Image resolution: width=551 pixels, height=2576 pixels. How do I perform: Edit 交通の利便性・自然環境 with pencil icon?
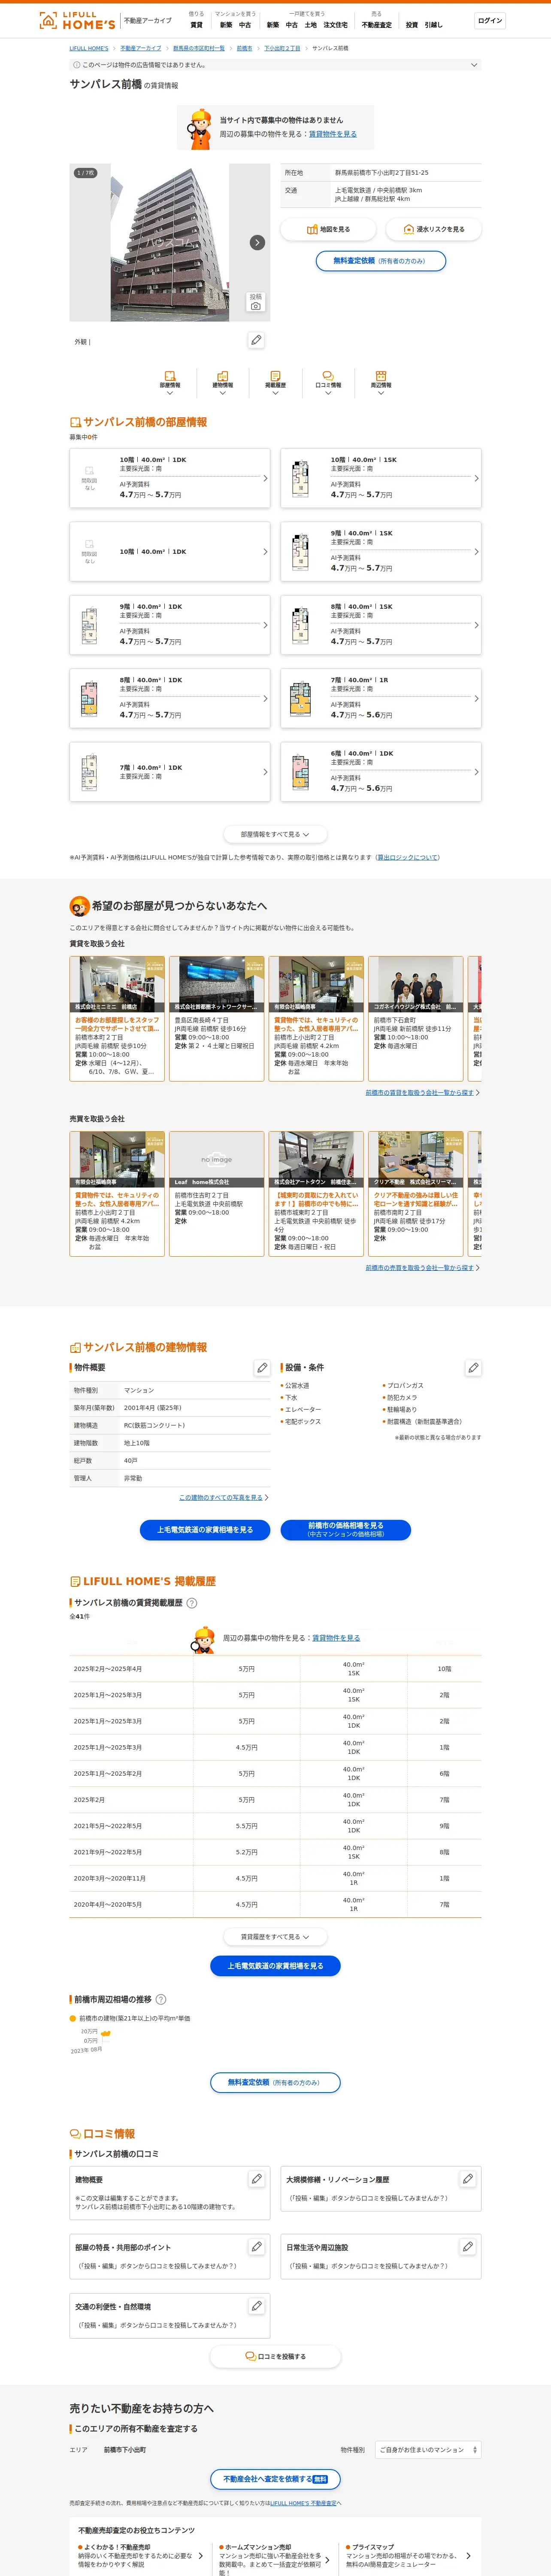pyautogui.click(x=256, y=2306)
